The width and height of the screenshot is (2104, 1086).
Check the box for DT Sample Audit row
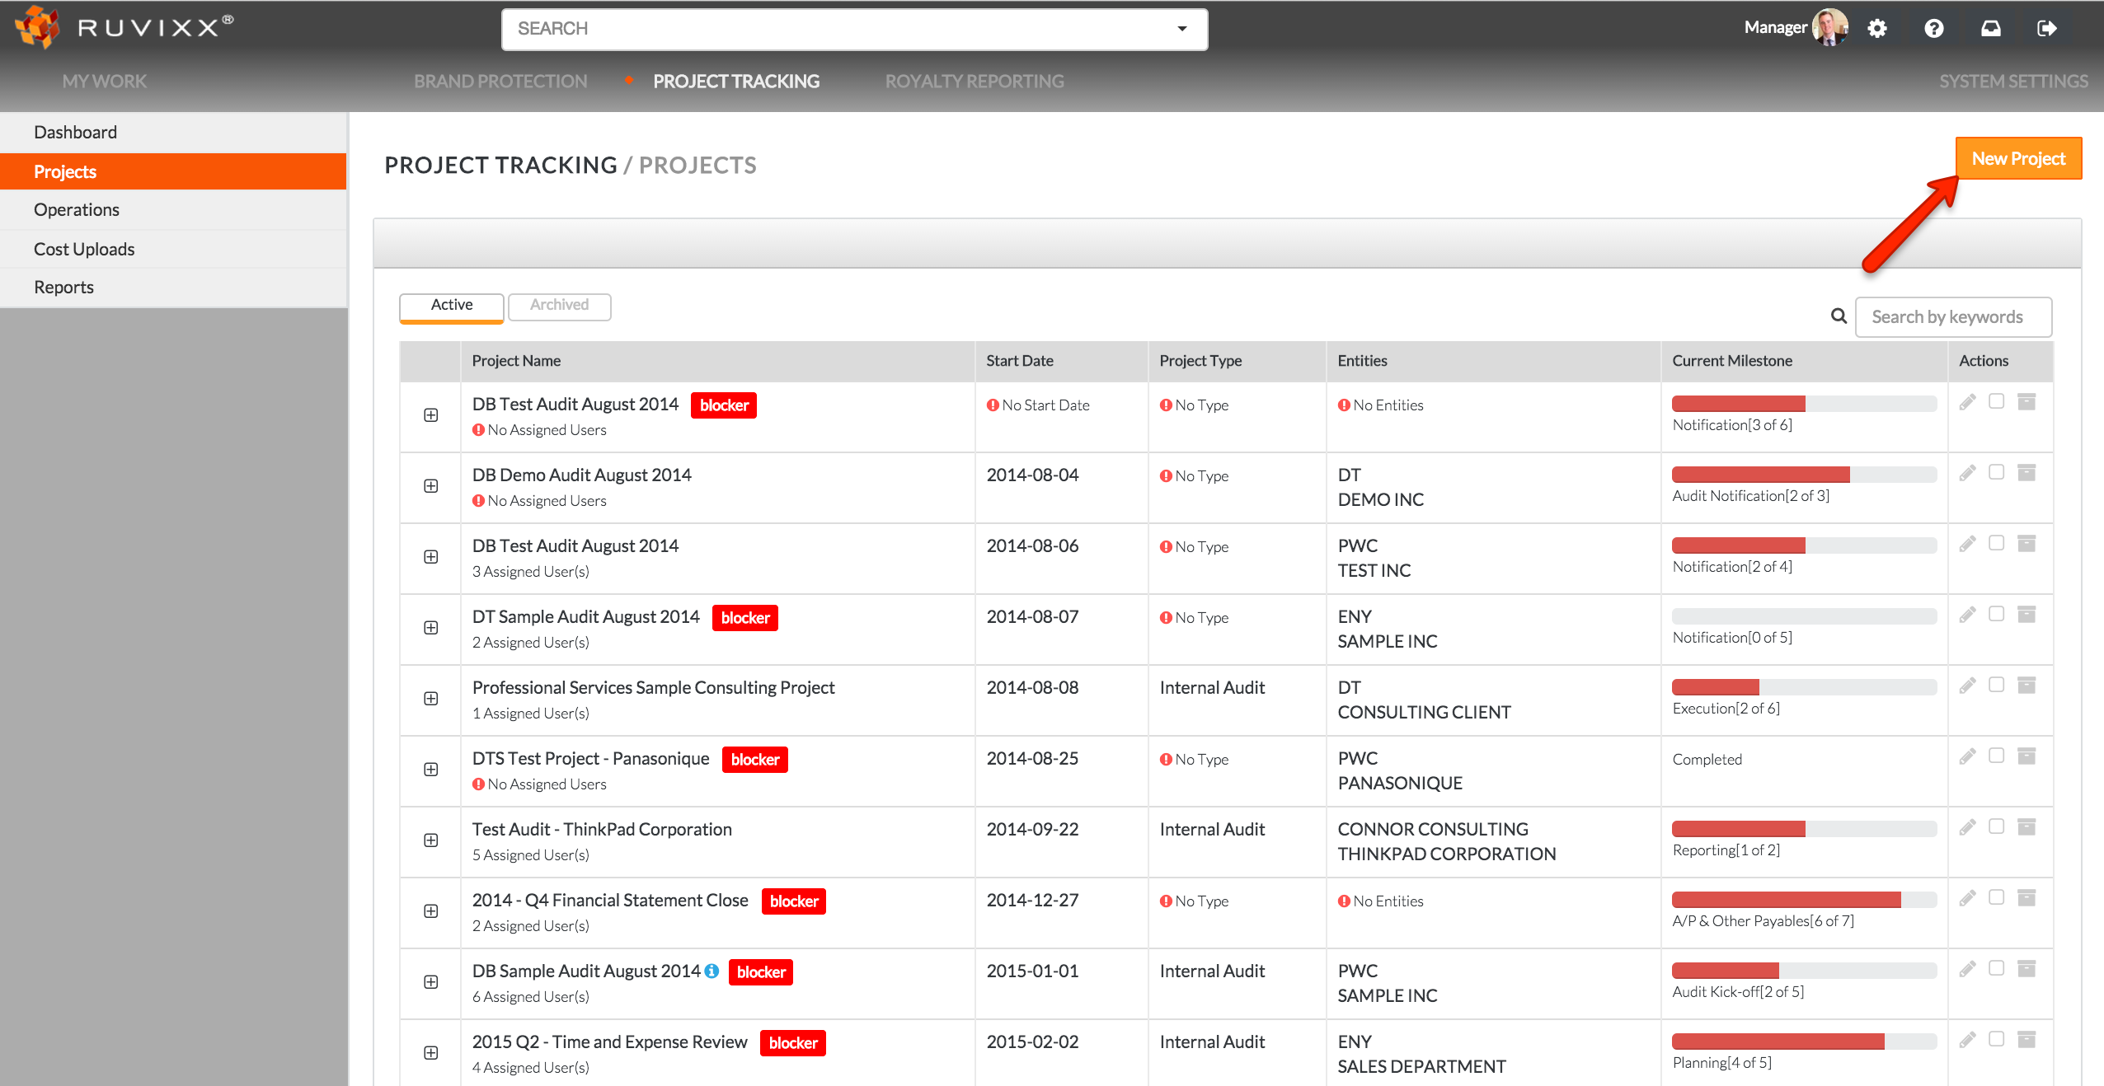point(1996,614)
